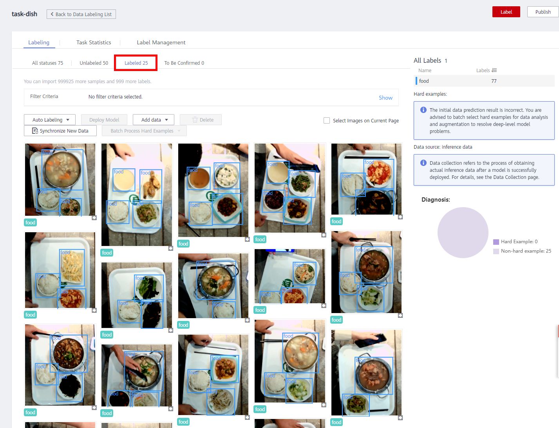Click the diagnosis pie chart
This screenshot has height=428, width=559.
coord(463,233)
